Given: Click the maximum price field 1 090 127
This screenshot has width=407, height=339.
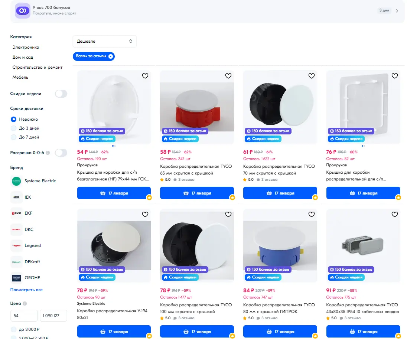Looking at the screenshot, I should (53, 316).
